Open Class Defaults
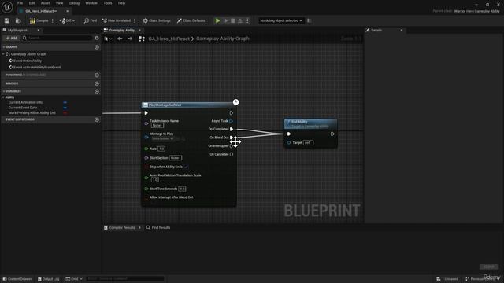 pos(191,20)
